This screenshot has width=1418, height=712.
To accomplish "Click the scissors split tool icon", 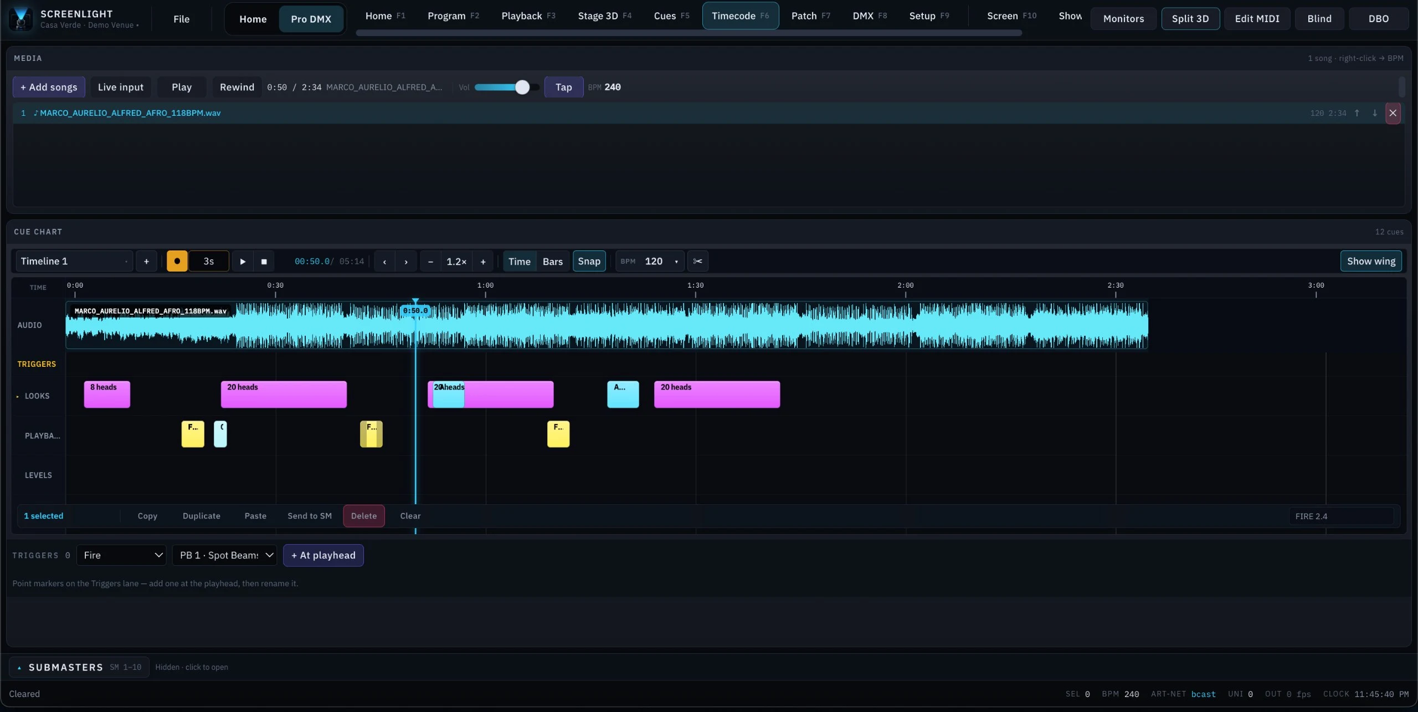I will click(x=698, y=261).
